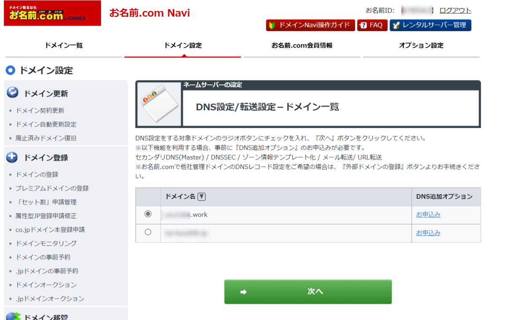Open the ドメイン一覧 tab
Image resolution: width=506 pixels, height=320 pixels.
(64, 46)
